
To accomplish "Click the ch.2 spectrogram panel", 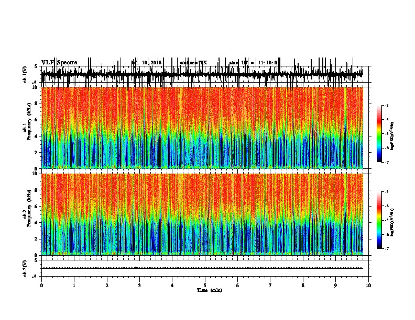I will pyautogui.click(x=204, y=214).
